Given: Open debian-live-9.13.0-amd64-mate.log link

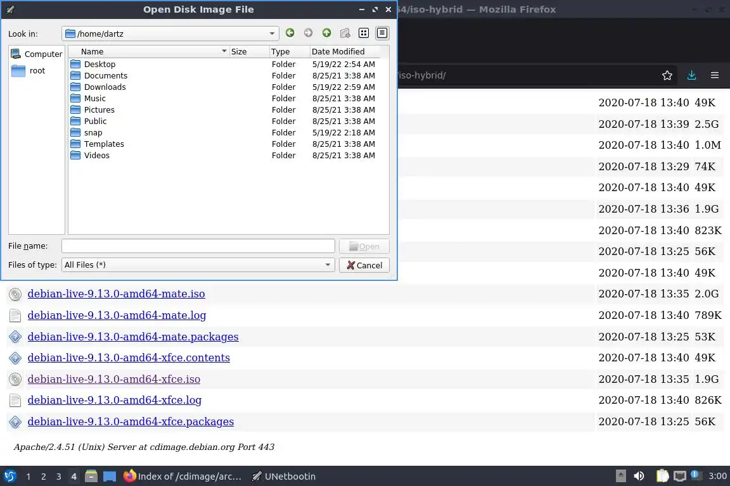Looking at the screenshot, I should click(117, 315).
